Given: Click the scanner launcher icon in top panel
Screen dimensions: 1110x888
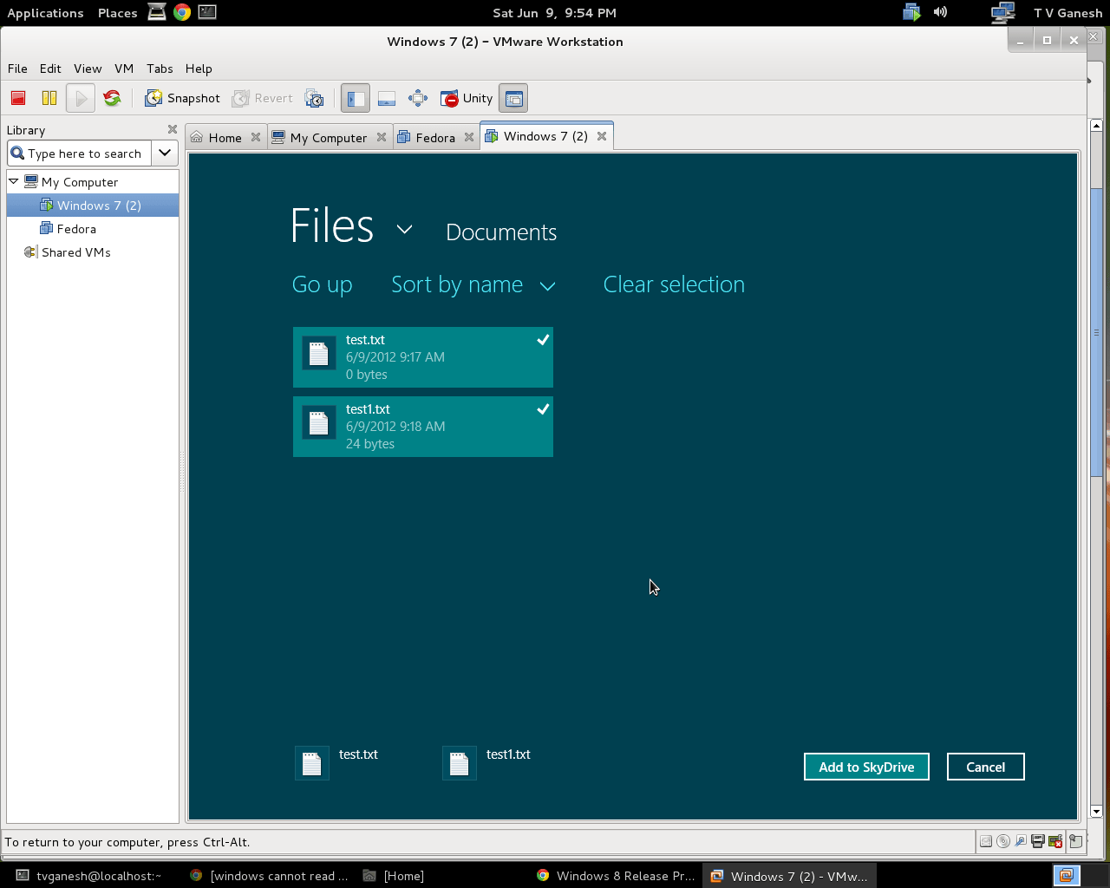Looking at the screenshot, I should click(157, 12).
